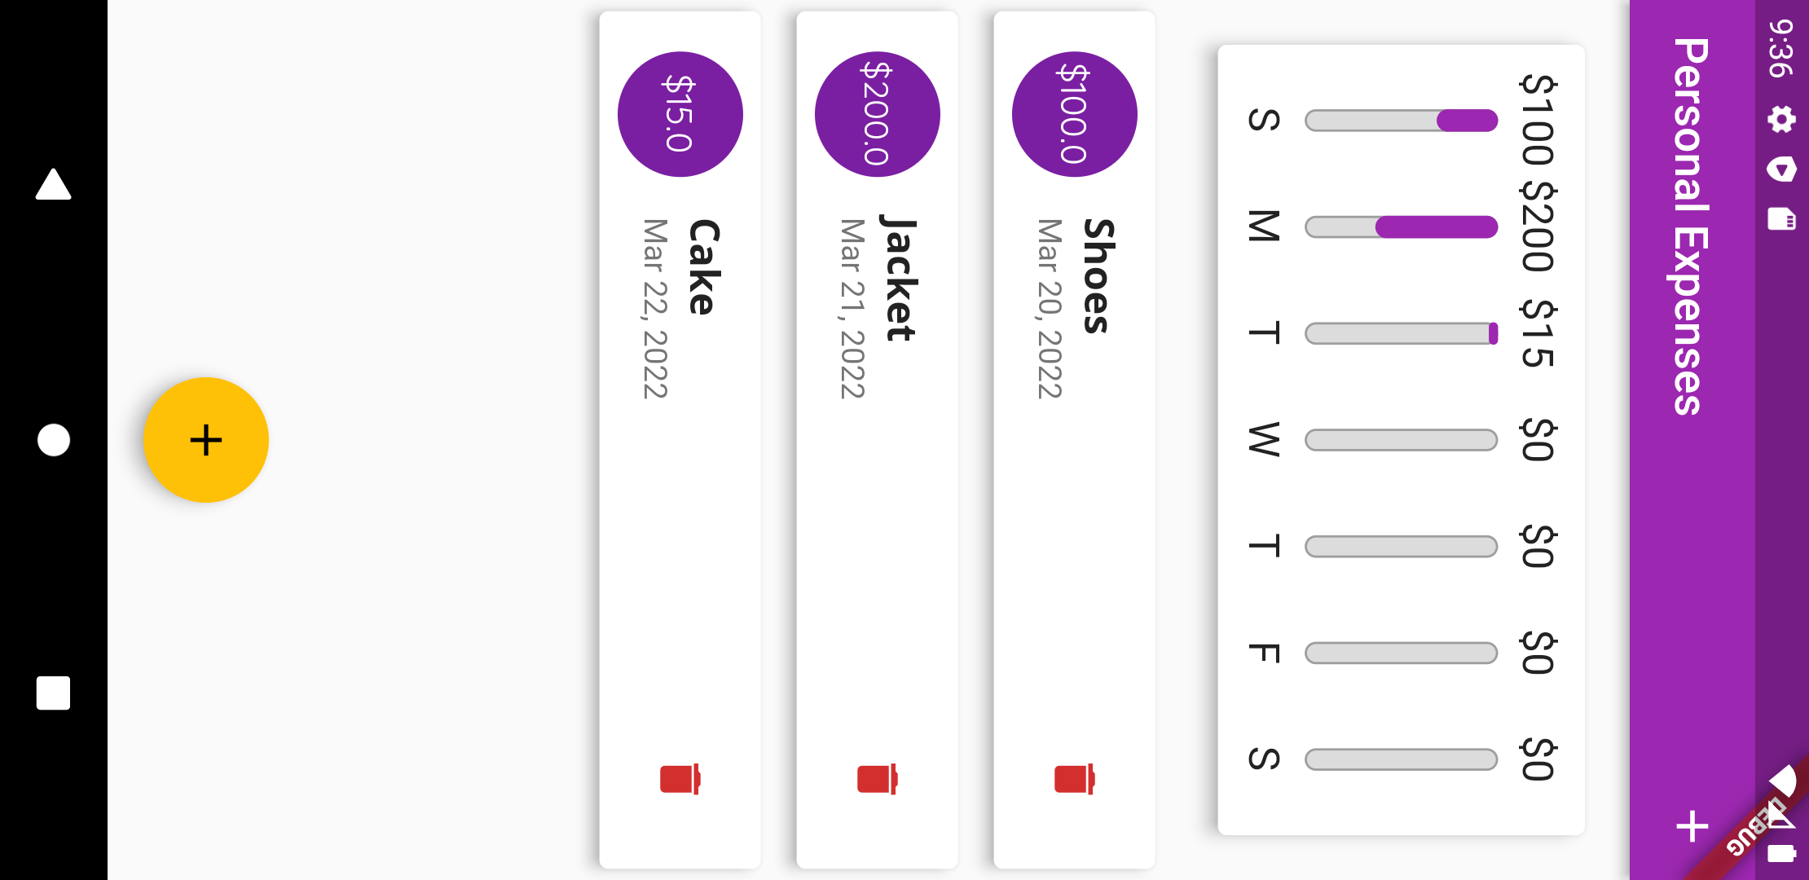
Task: Tap the purple $15.0 circle on Cake
Action: tap(681, 114)
